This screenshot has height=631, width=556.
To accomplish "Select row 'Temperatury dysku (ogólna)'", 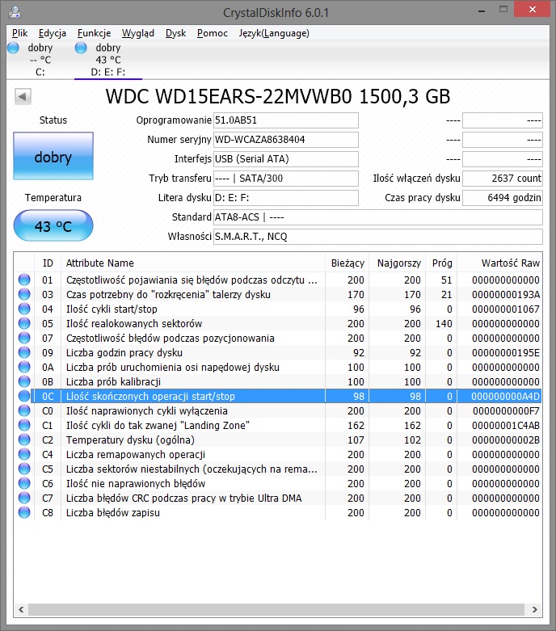I will [x=278, y=440].
